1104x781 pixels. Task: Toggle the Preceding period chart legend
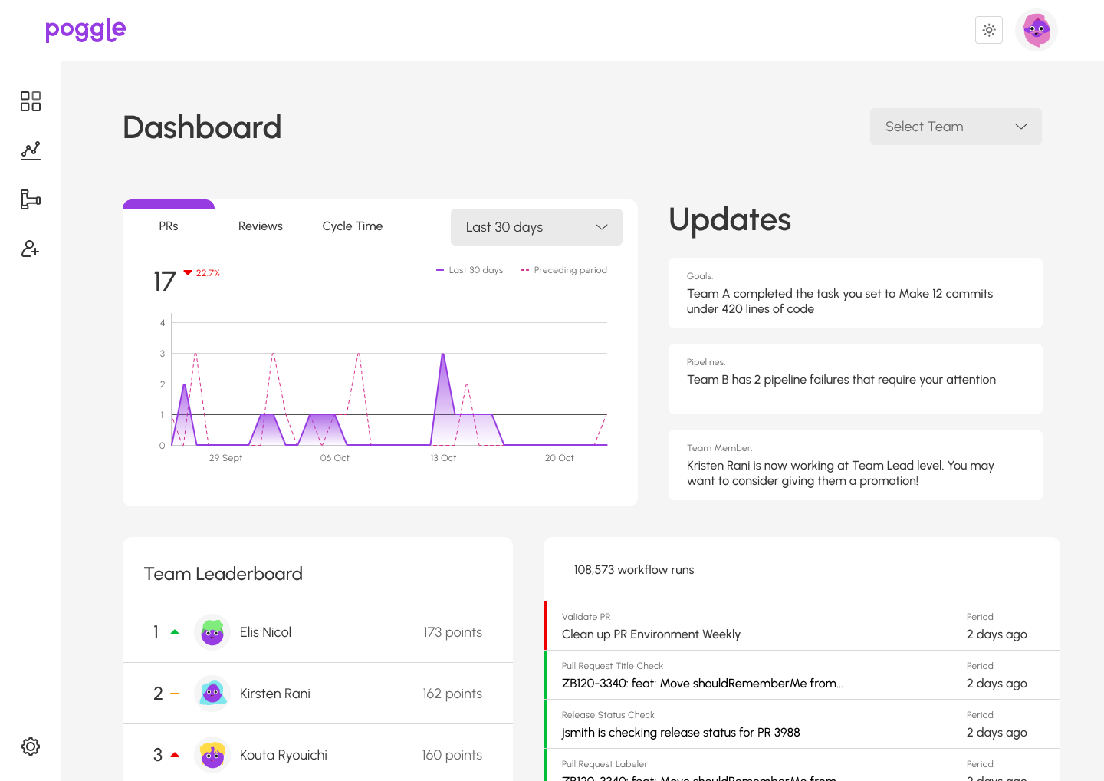coord(564,270)
